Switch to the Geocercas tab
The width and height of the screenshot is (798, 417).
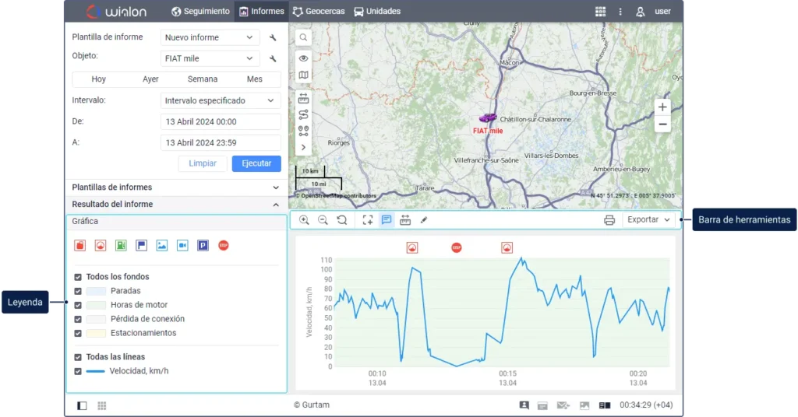point(320,12)
